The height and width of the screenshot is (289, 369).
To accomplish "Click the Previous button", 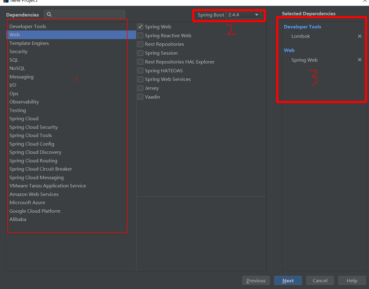I will pos(256,281).
